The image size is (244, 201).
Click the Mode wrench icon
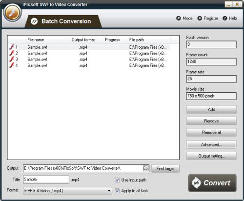pyautogui.click(x=179, y=18)
